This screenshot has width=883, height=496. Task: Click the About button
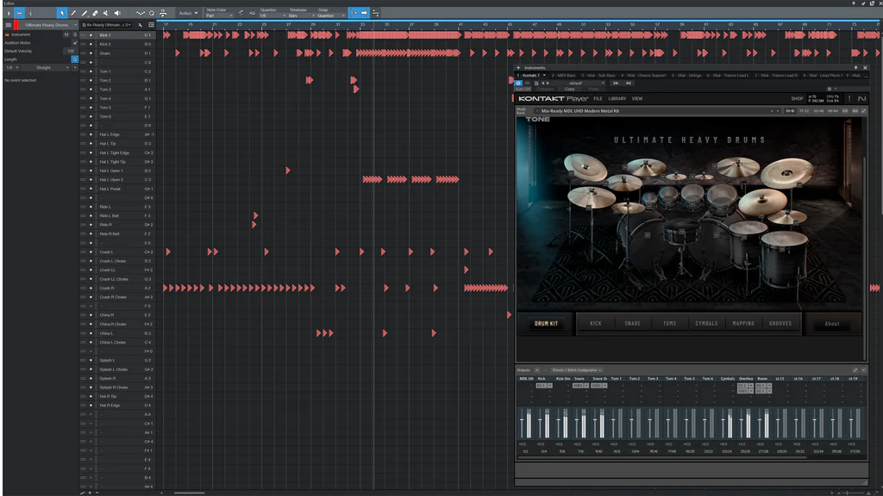(x=832, y=324)
